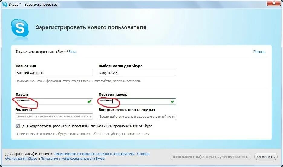Screen dimensions: 283x167
Task: Click the Skype icon in the title bar
Action: (5, 4)
